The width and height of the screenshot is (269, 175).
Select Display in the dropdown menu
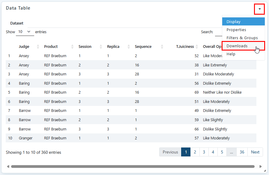pyautogui.click(x=243, y=22)
